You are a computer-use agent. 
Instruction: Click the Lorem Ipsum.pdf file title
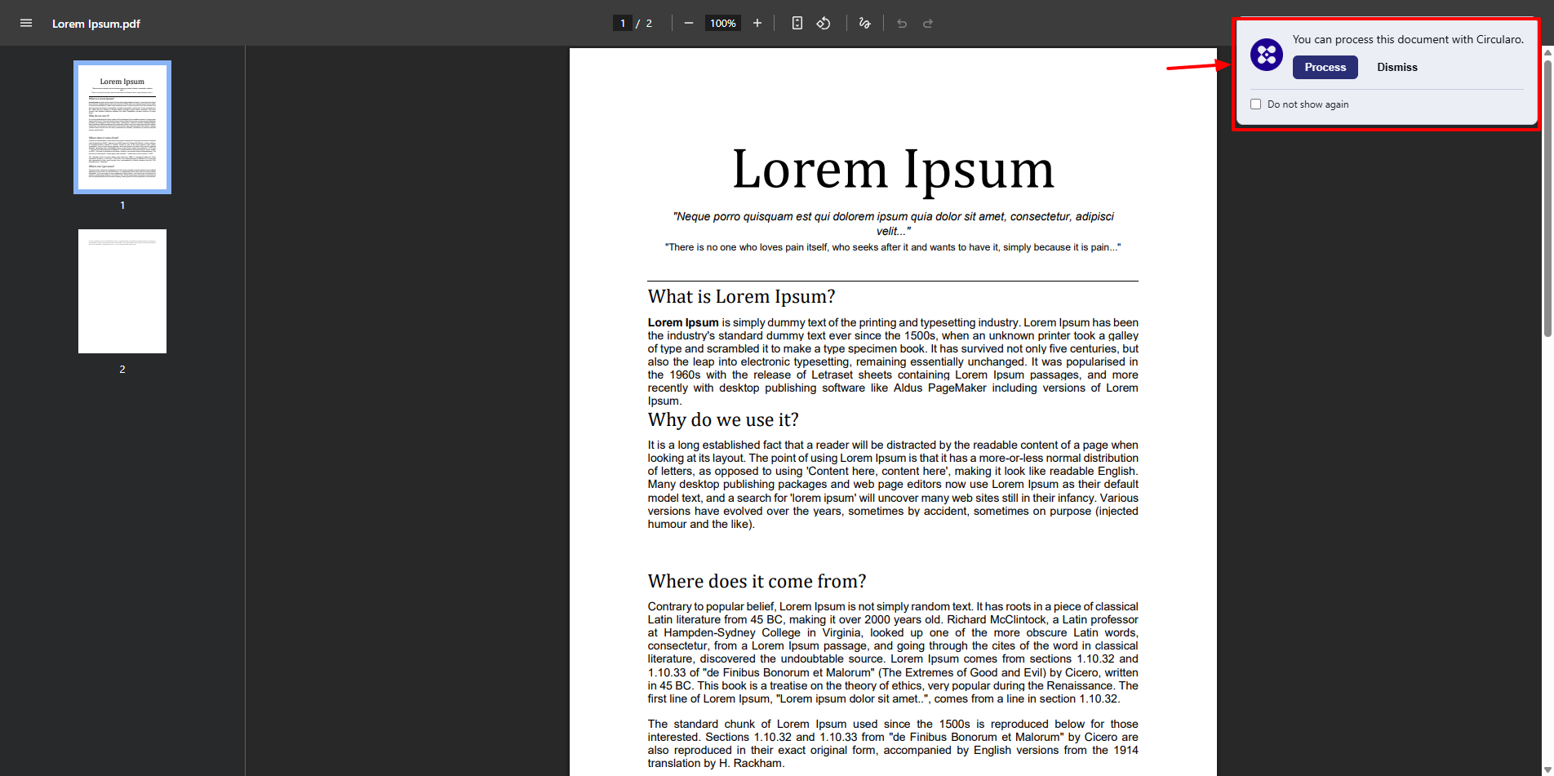[x=96, y=24]
